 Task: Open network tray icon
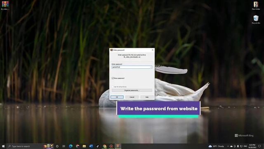[241, 146]
